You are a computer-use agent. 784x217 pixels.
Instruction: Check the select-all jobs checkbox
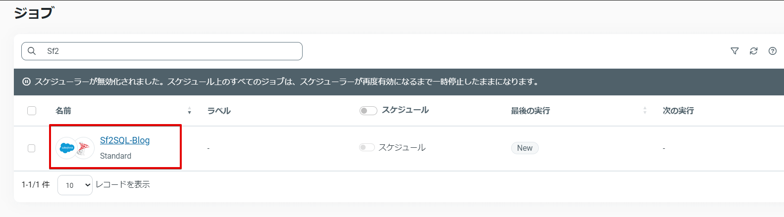pyautogui.click(x=32, y=111)
